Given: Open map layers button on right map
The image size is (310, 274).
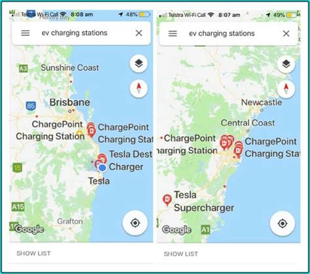Looking at the screenshot, I should tap(286, 64).
